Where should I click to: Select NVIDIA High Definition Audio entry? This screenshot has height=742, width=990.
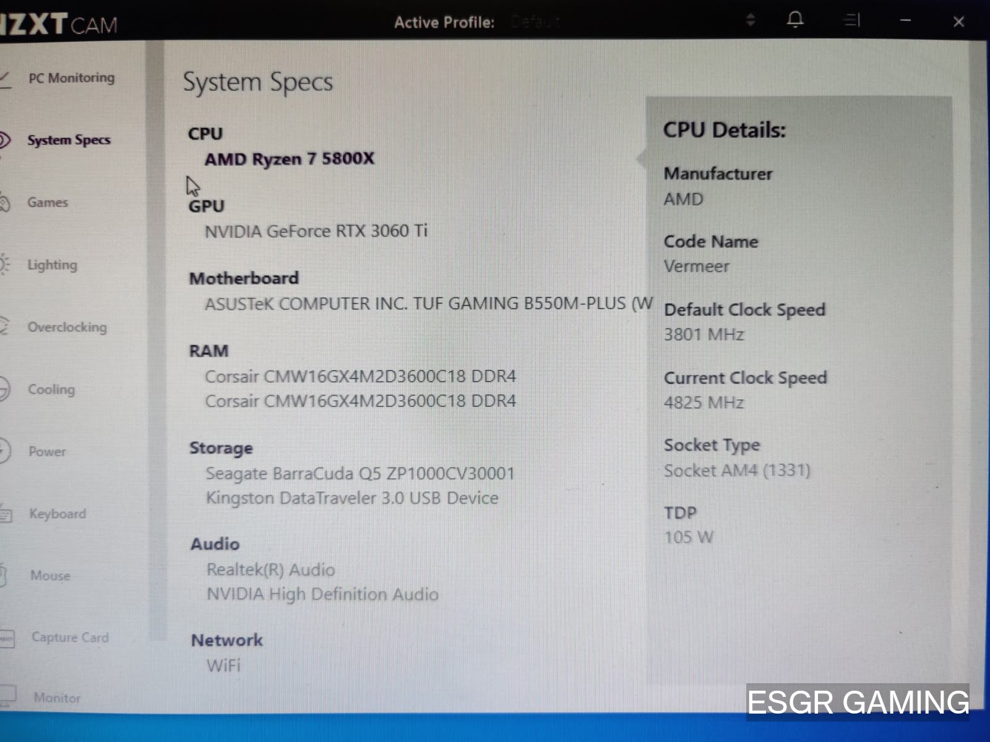pyautogui.click(x=322, y=594)
